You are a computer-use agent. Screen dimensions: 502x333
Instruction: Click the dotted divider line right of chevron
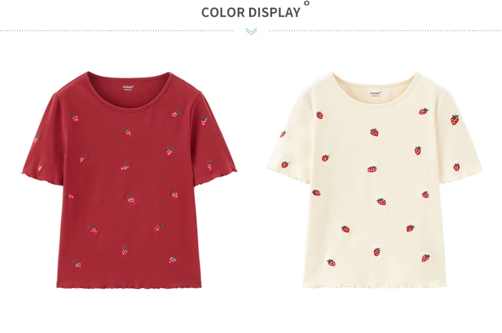[x=386, y=31]
